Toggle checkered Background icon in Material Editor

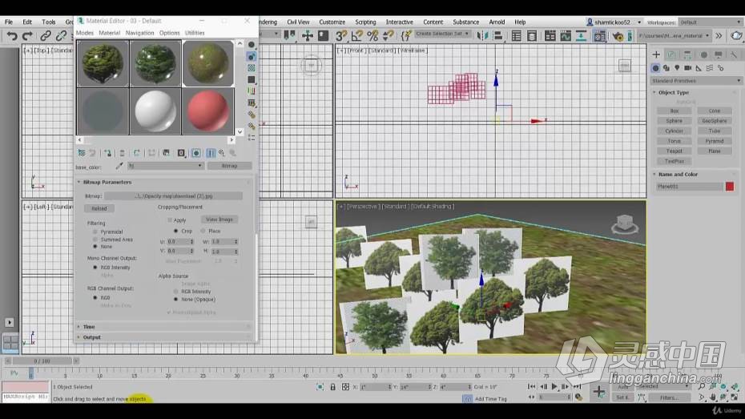point(252,68)
